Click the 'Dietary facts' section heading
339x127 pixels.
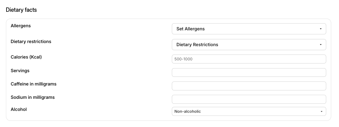21,10
